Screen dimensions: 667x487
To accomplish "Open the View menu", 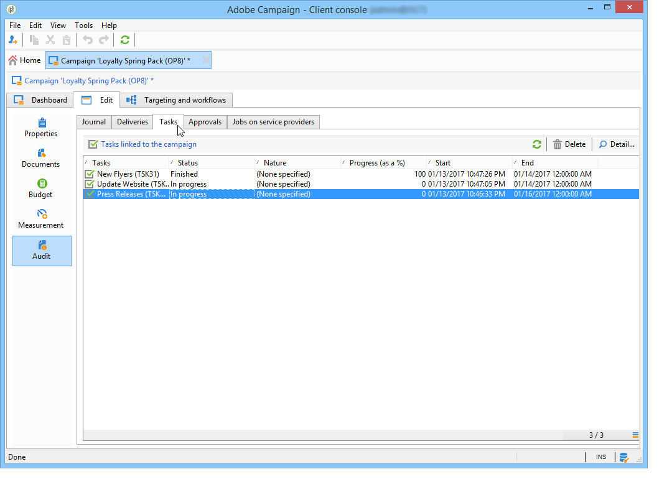I will [x=58, y=25].
